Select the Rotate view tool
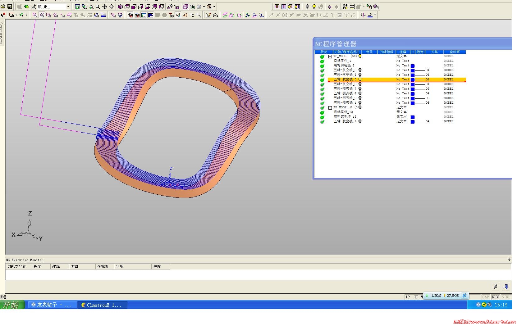Image resolution: width=522 pixels, height=326 pixels. click(x=111, y=7)
